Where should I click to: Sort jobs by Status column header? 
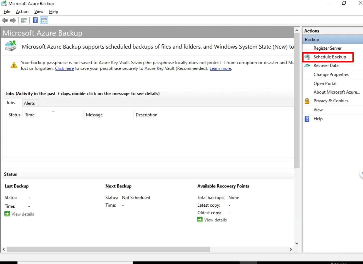(14, 115)
